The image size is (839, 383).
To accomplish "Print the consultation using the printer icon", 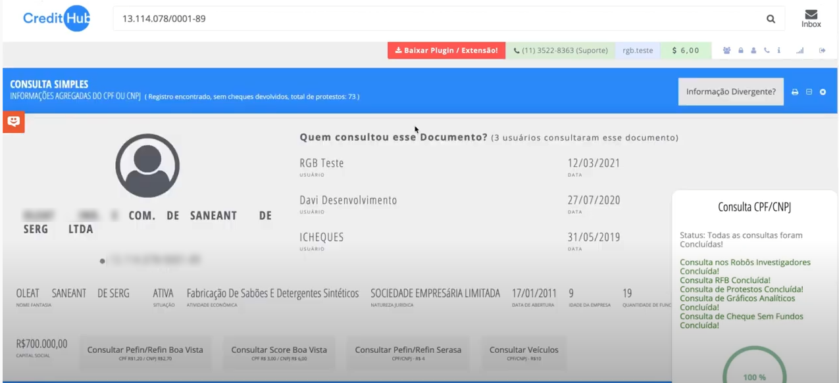I will (794, 92).
